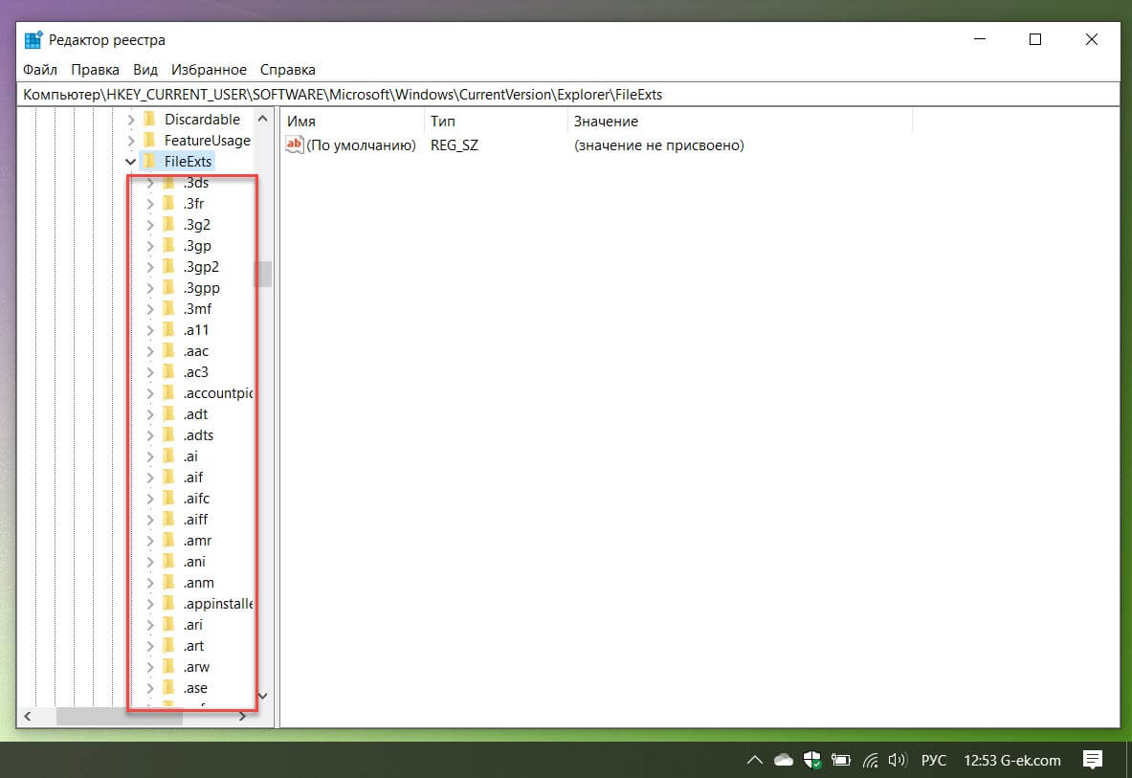The image size is (1132, 778).
Task: Click tree horizontal scrollbar right arrow
Action: (x=243, y=716)
